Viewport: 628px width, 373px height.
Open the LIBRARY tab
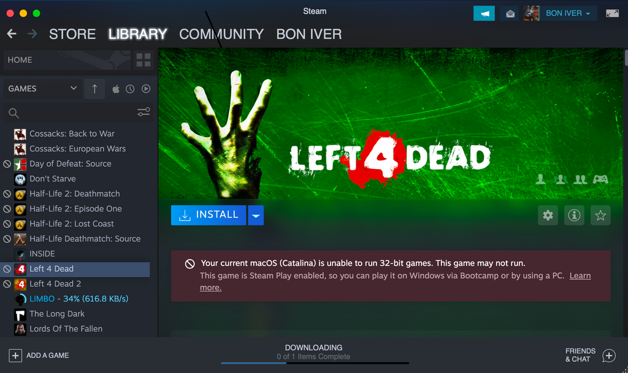pyautogui.click(x=137, y=34)
